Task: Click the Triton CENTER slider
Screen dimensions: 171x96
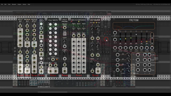Action: 120,38
